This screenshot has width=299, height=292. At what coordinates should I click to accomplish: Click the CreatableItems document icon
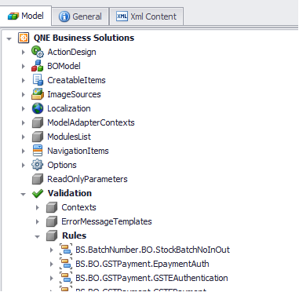(x=38, y=80)
